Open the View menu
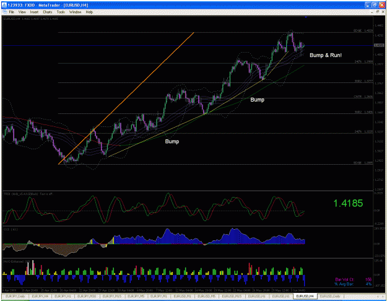This screenshot has height=301, width=387. point(22,12)
